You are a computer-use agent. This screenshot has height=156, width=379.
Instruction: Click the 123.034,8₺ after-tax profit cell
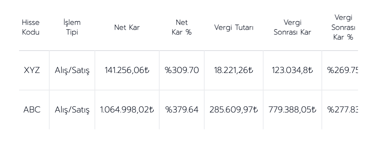point(292,70)
